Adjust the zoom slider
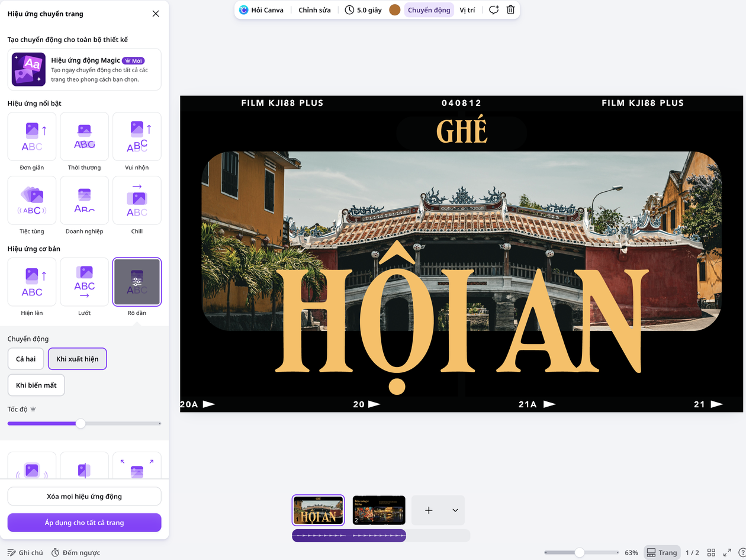Image resolution: width=746 pixels, height=560 pixels. tap(580, 552)
